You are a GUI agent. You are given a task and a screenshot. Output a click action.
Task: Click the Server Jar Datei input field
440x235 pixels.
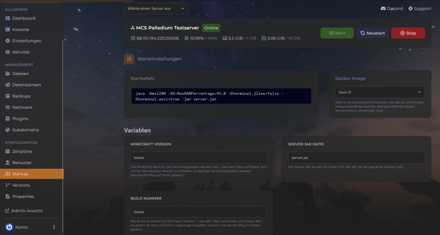tap(356, 158)
